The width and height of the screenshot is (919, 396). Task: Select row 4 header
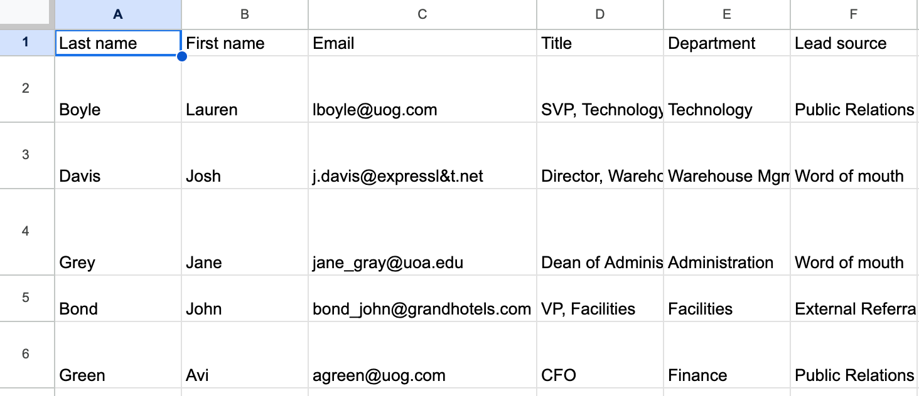click(26, 232)
